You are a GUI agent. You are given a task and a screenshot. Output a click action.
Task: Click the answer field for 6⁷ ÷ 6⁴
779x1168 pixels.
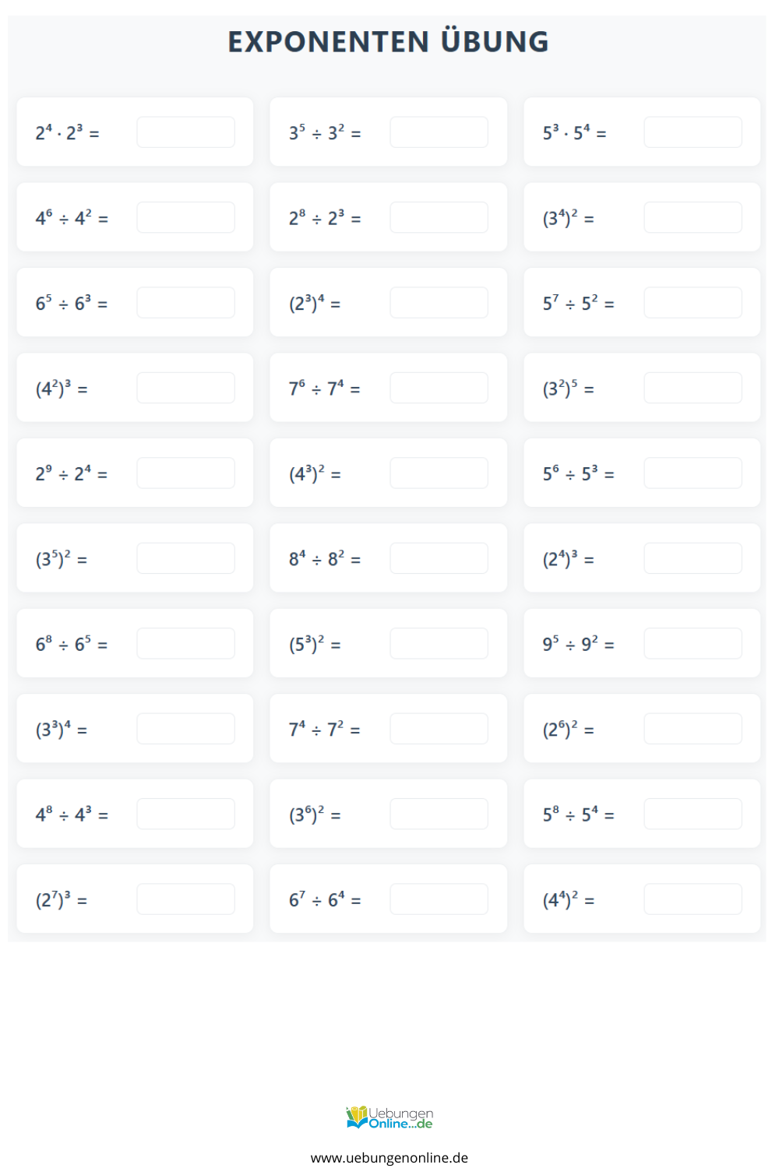[439, 899]
